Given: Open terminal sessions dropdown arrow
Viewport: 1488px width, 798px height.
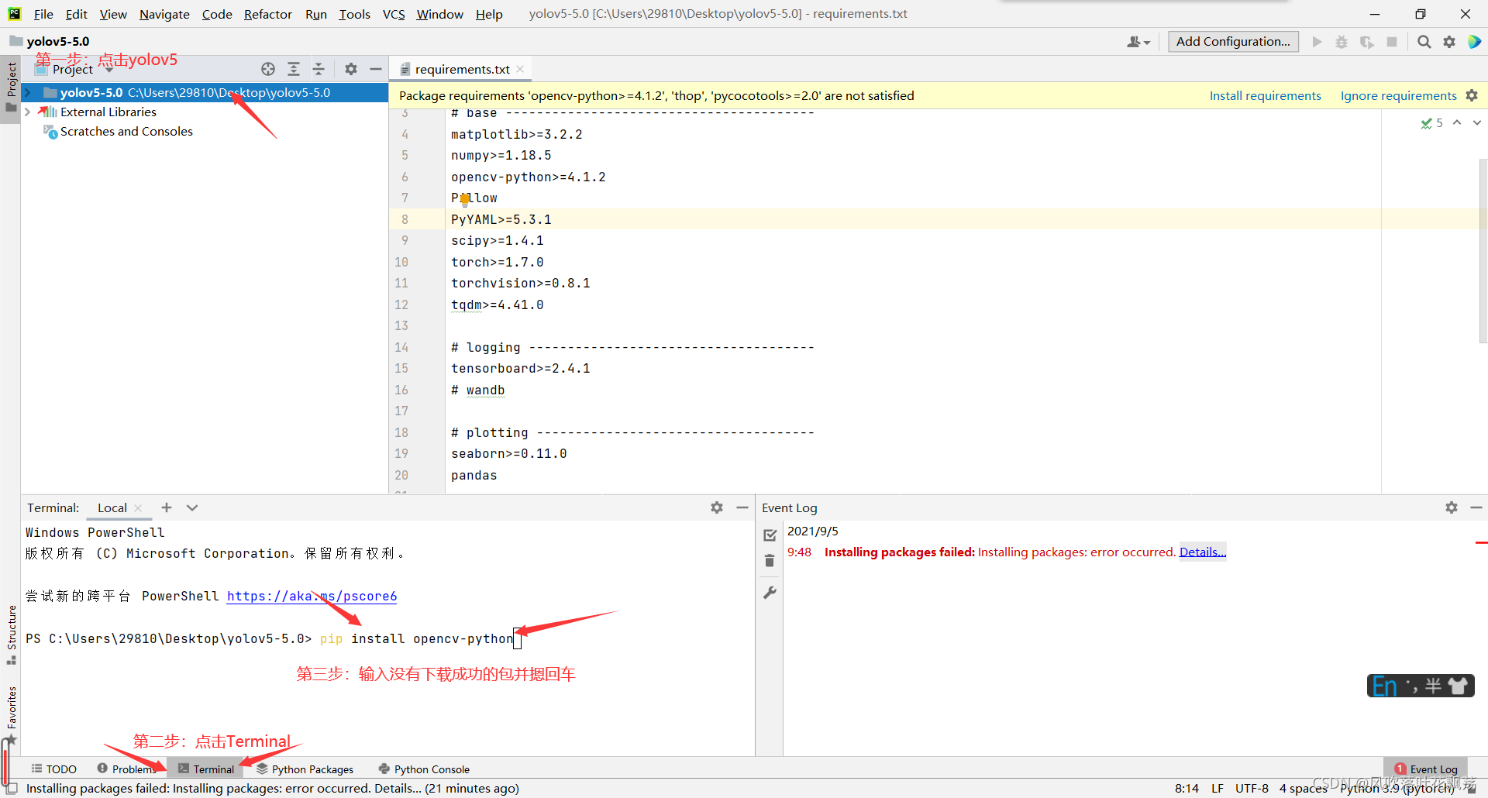Looking at the screenshot, I should click(192, 507).
